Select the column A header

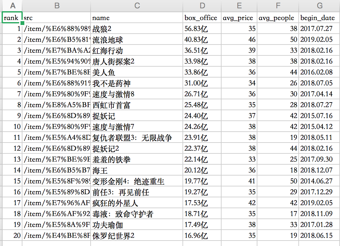tap(12, 5)
